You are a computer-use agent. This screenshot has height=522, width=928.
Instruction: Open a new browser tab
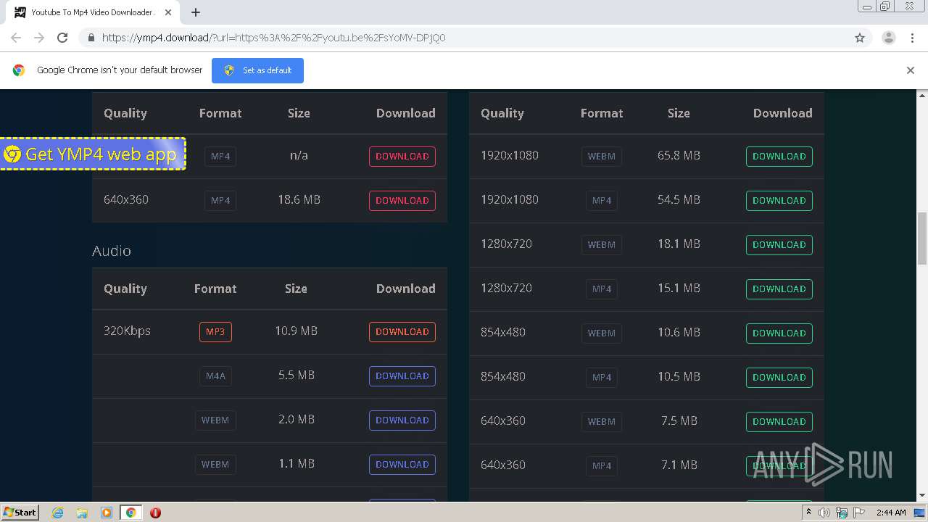[x=196, y=12]
